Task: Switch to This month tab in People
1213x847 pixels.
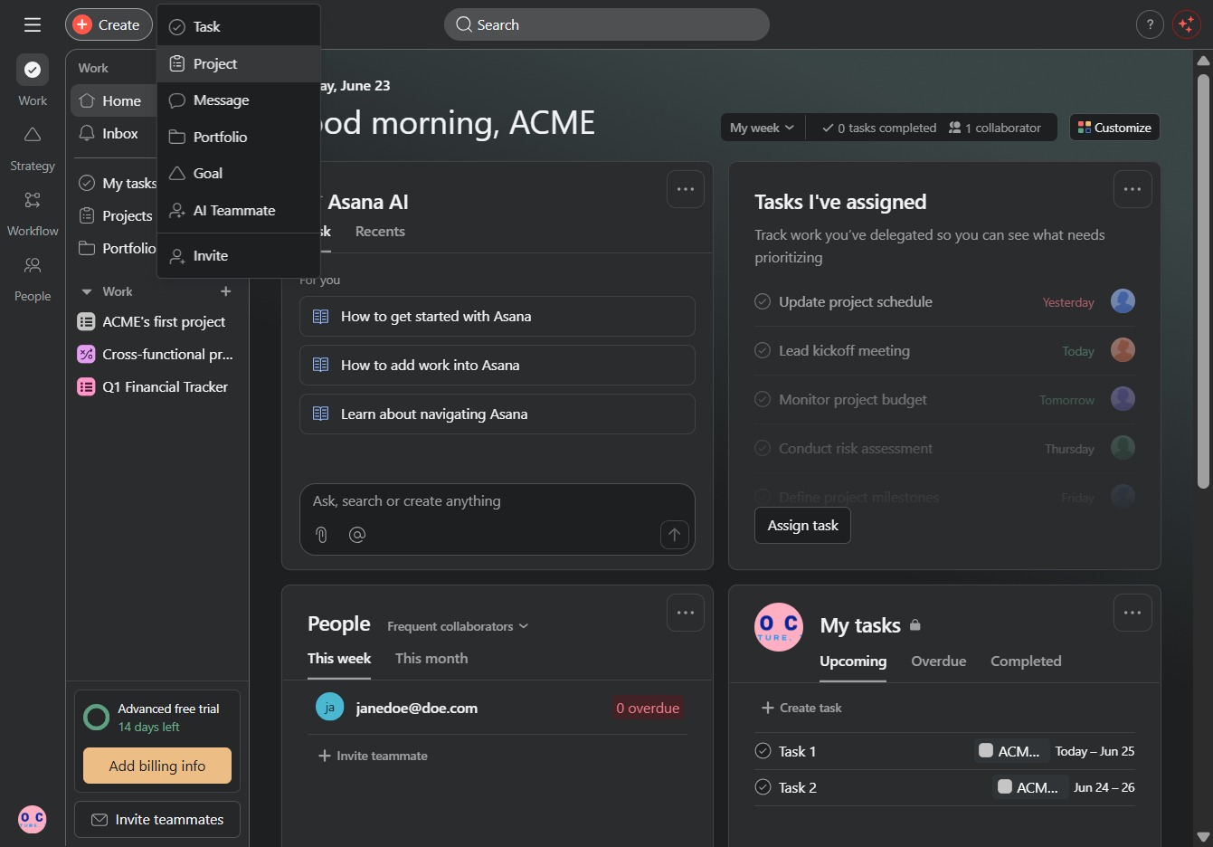Action: click(x=431, y=659)
